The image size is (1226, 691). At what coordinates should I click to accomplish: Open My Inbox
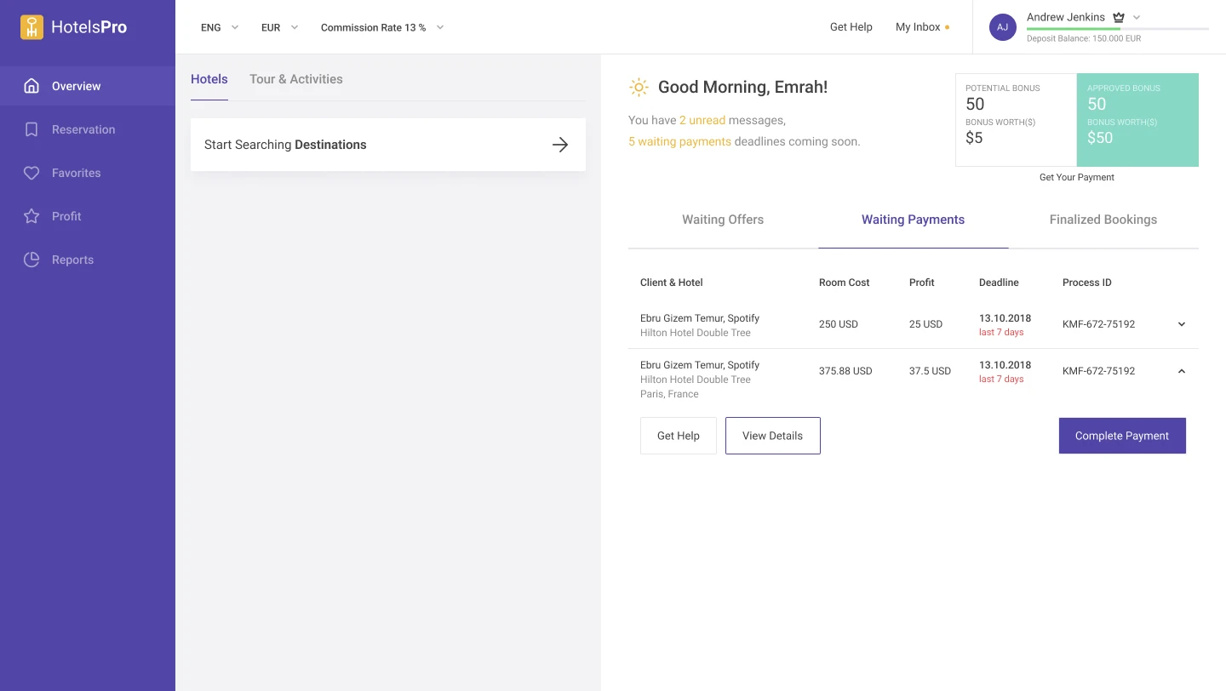click(x=922, y=27)
